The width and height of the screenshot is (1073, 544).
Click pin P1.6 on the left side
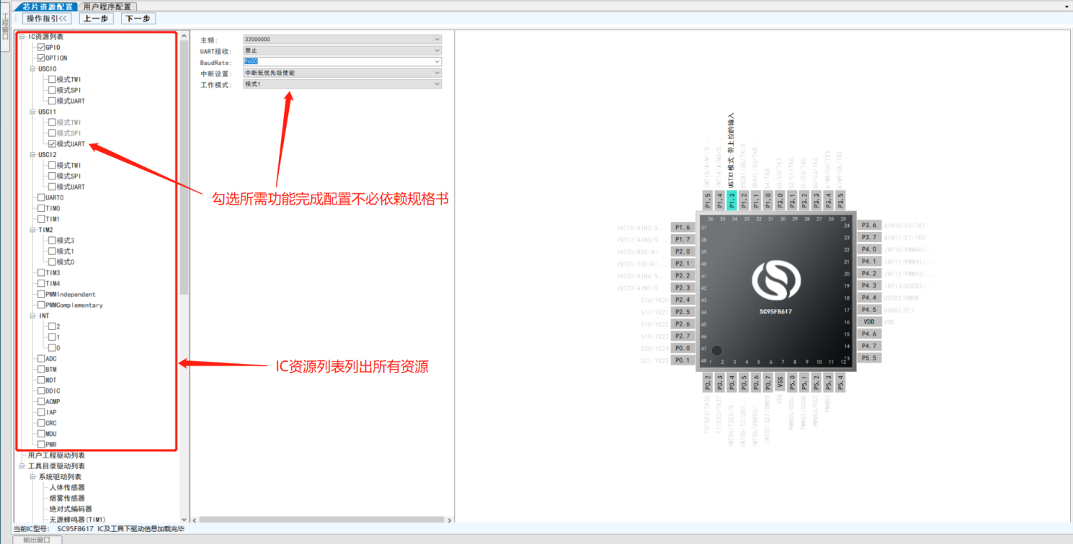[x=682, y=227]
